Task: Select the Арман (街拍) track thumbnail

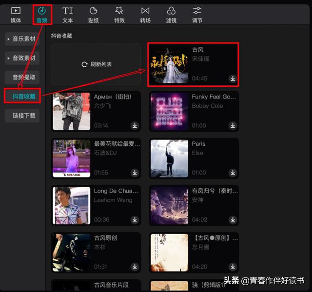Action: 72,112
